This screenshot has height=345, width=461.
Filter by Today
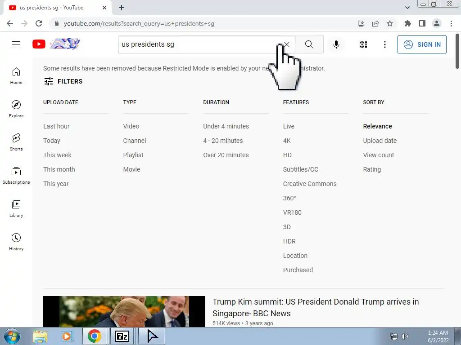coord(51,141)
